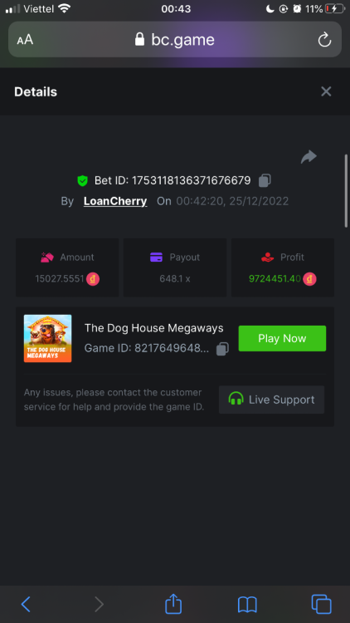
Task: Open Live Support chat
Action: [x=271, y=400]
